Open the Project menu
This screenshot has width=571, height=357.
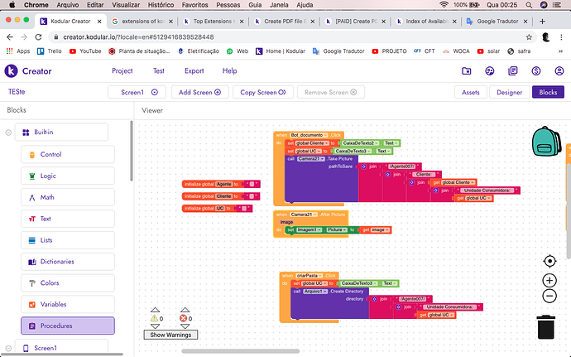(x=122, y=70)
